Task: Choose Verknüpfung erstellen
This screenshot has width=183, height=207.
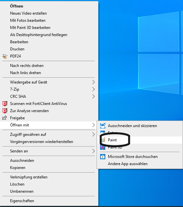Action: pyautogui.click(x=49, y=177)
